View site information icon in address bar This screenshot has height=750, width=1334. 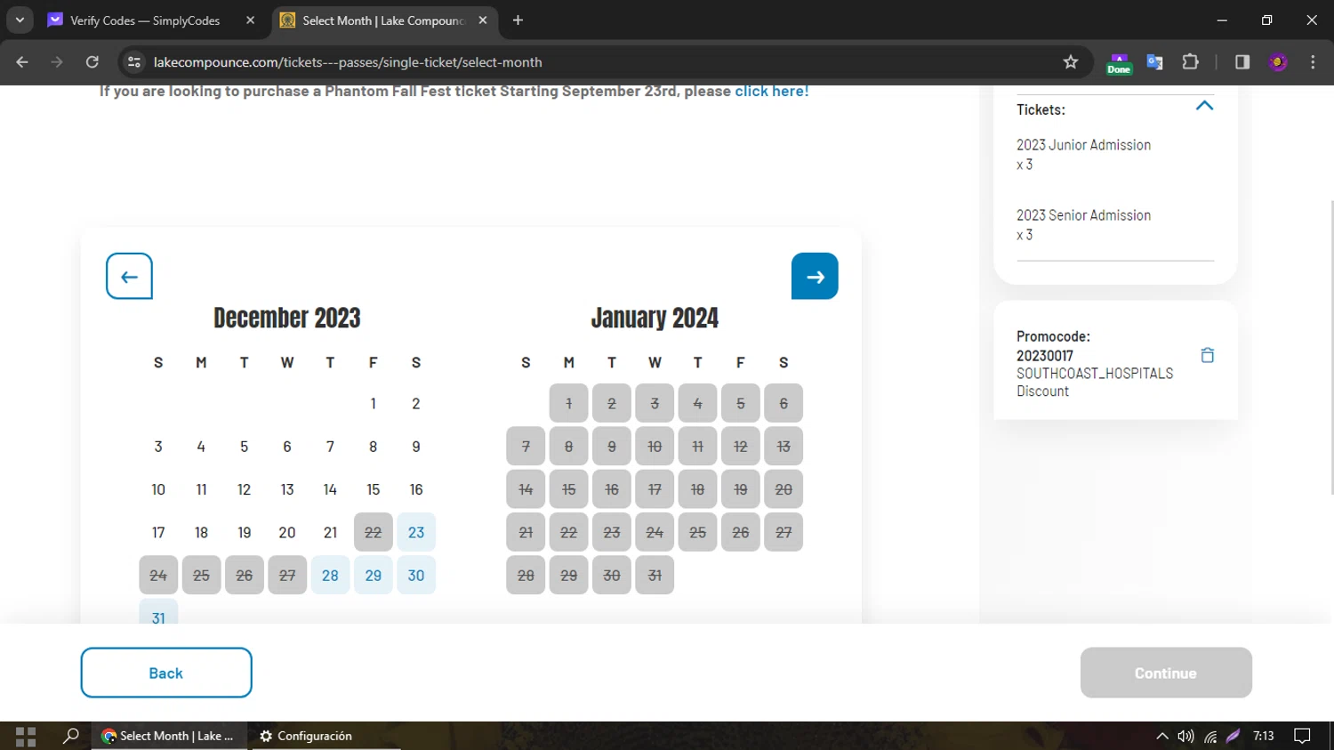coord(134,62)
